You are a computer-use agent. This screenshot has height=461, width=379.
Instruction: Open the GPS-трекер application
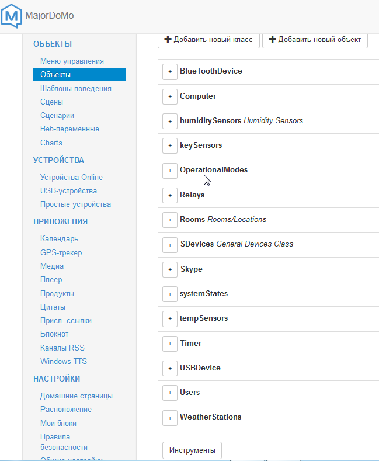click(x=61, y=252)
